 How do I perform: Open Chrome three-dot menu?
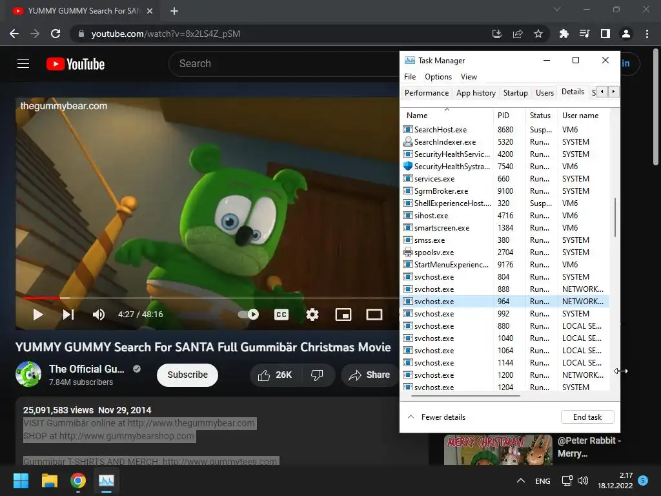647,34
